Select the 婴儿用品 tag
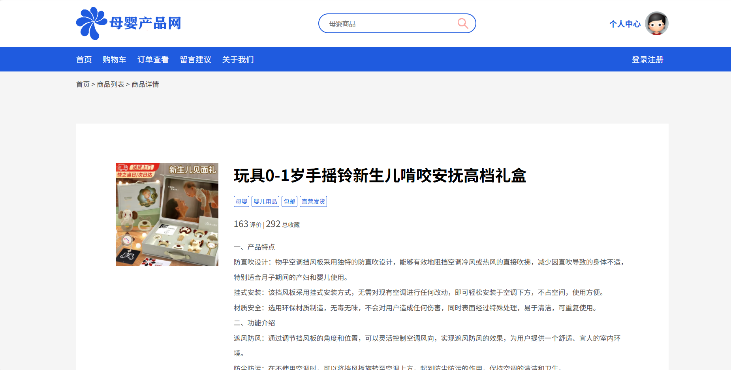Screen dimensions: 731x370 coord(265,202)
